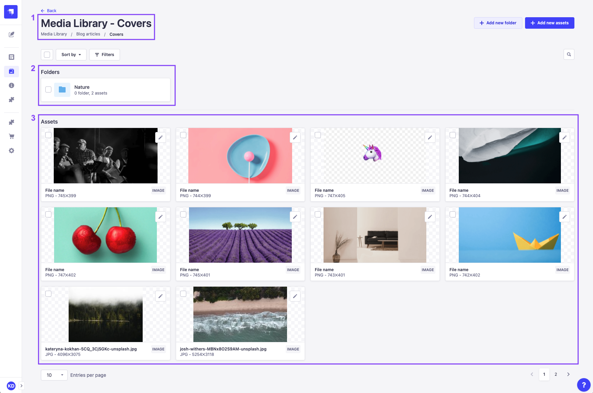The height and width of the screenshot is (393, 593).
Task: Go to Blog articles via the breadcrumb
Action: tap(88, 34)
